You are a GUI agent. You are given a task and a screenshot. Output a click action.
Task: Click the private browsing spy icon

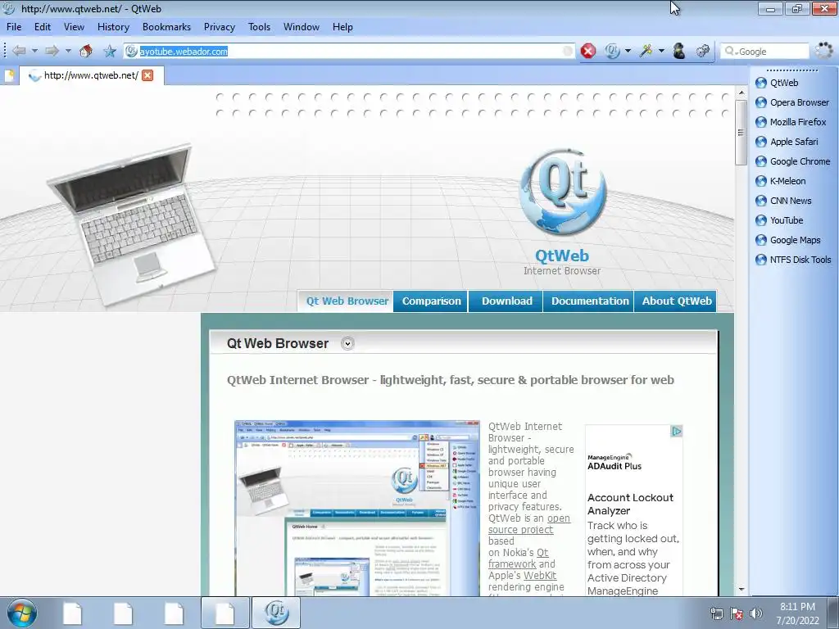pyautogui.click(x=679, y=51)
